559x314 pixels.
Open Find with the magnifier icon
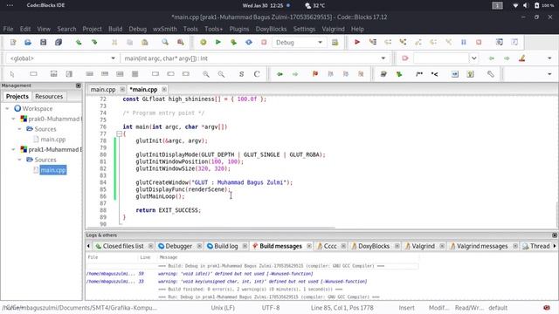(x=165, y=43)
